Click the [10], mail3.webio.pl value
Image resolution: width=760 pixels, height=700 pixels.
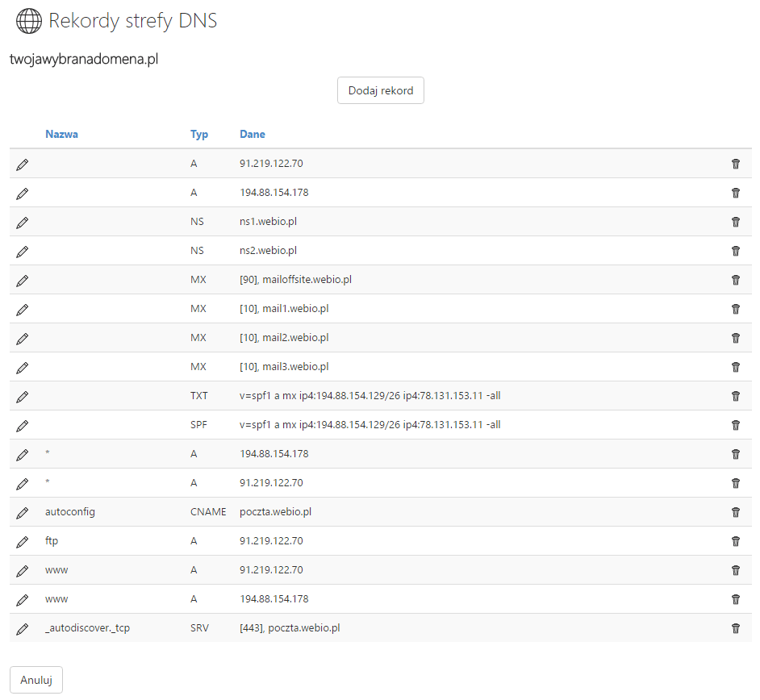pyautogui.click(x=284, y=367)
